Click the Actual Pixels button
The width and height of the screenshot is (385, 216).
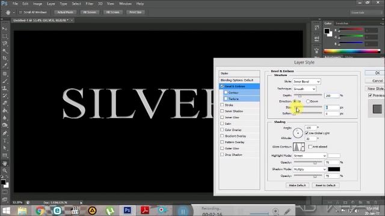pos(65,12)
